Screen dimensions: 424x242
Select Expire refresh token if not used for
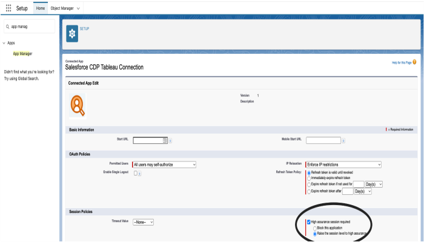click(309, 185)
